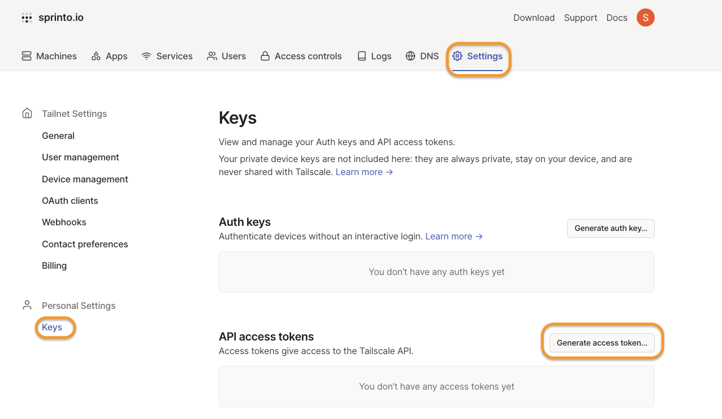
Task: Select the Access controls tab
Action: (301, 56)
